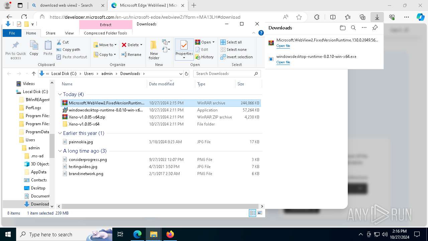Screen dimensions: 428x241
Task: Expand Open dropdown arrow in ribbon
Action: (213, 42)
